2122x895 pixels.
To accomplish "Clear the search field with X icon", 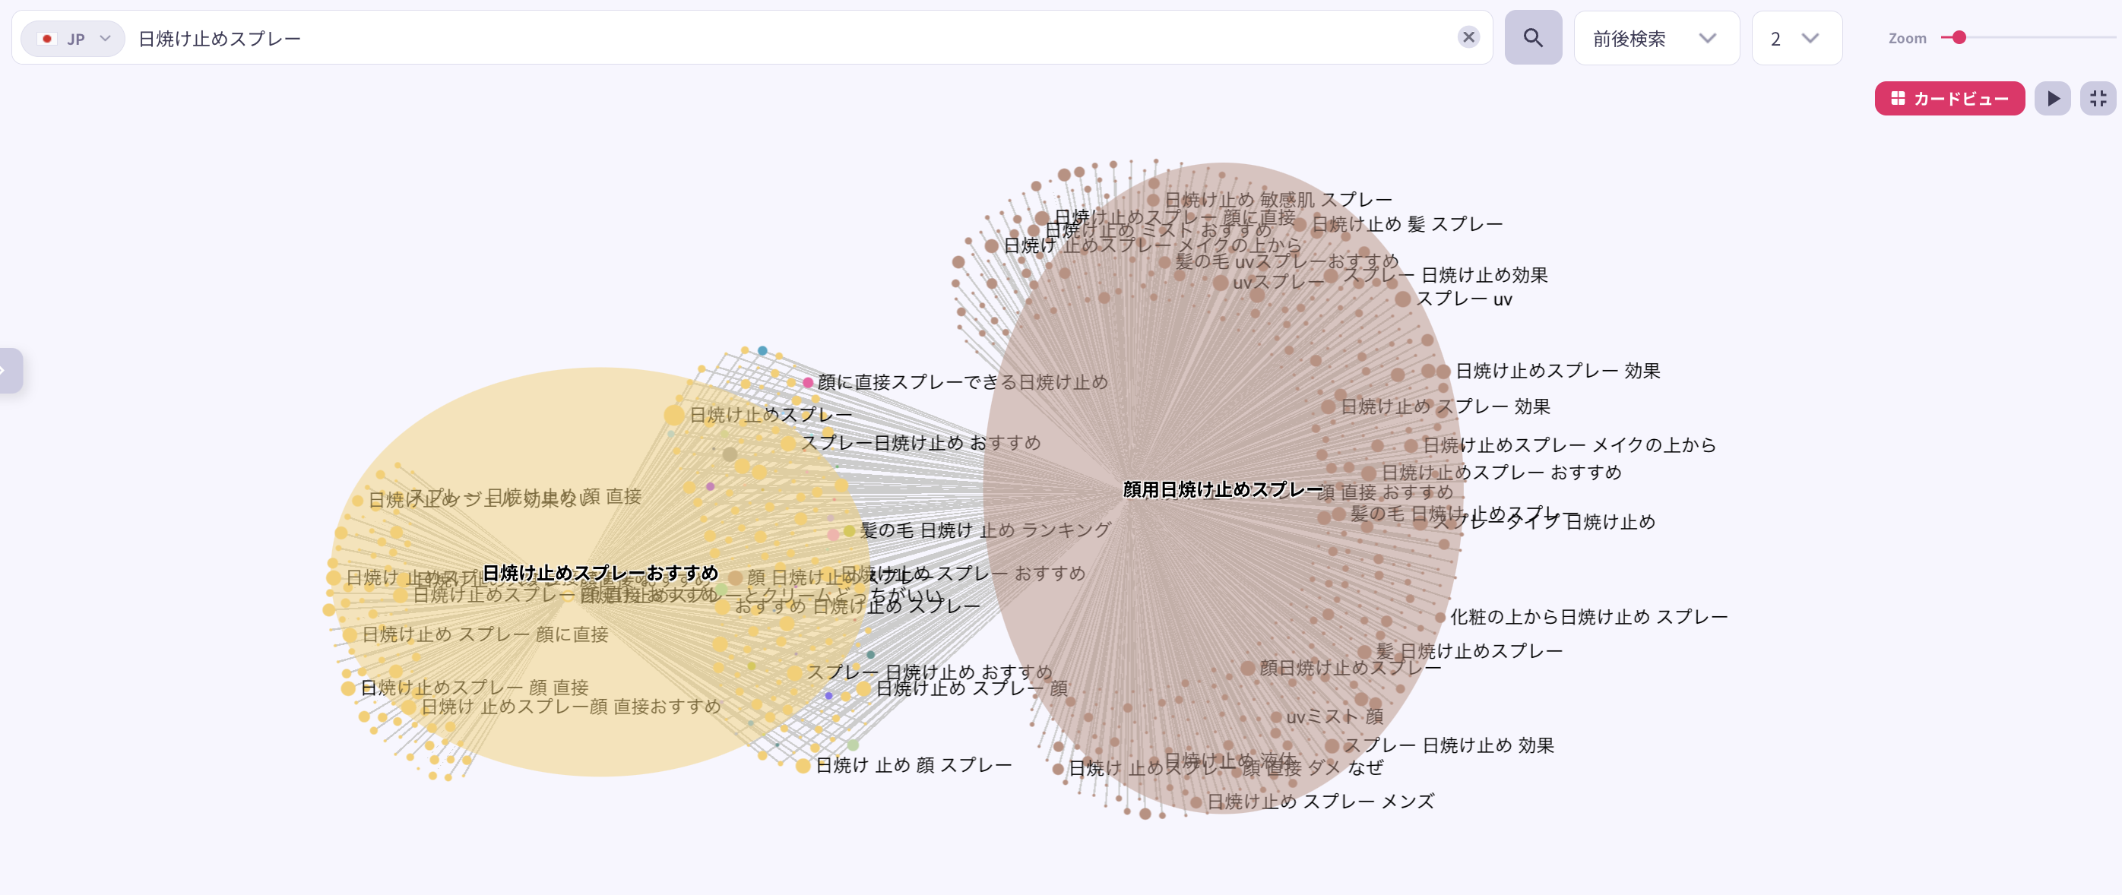I will pos(1468,37).
